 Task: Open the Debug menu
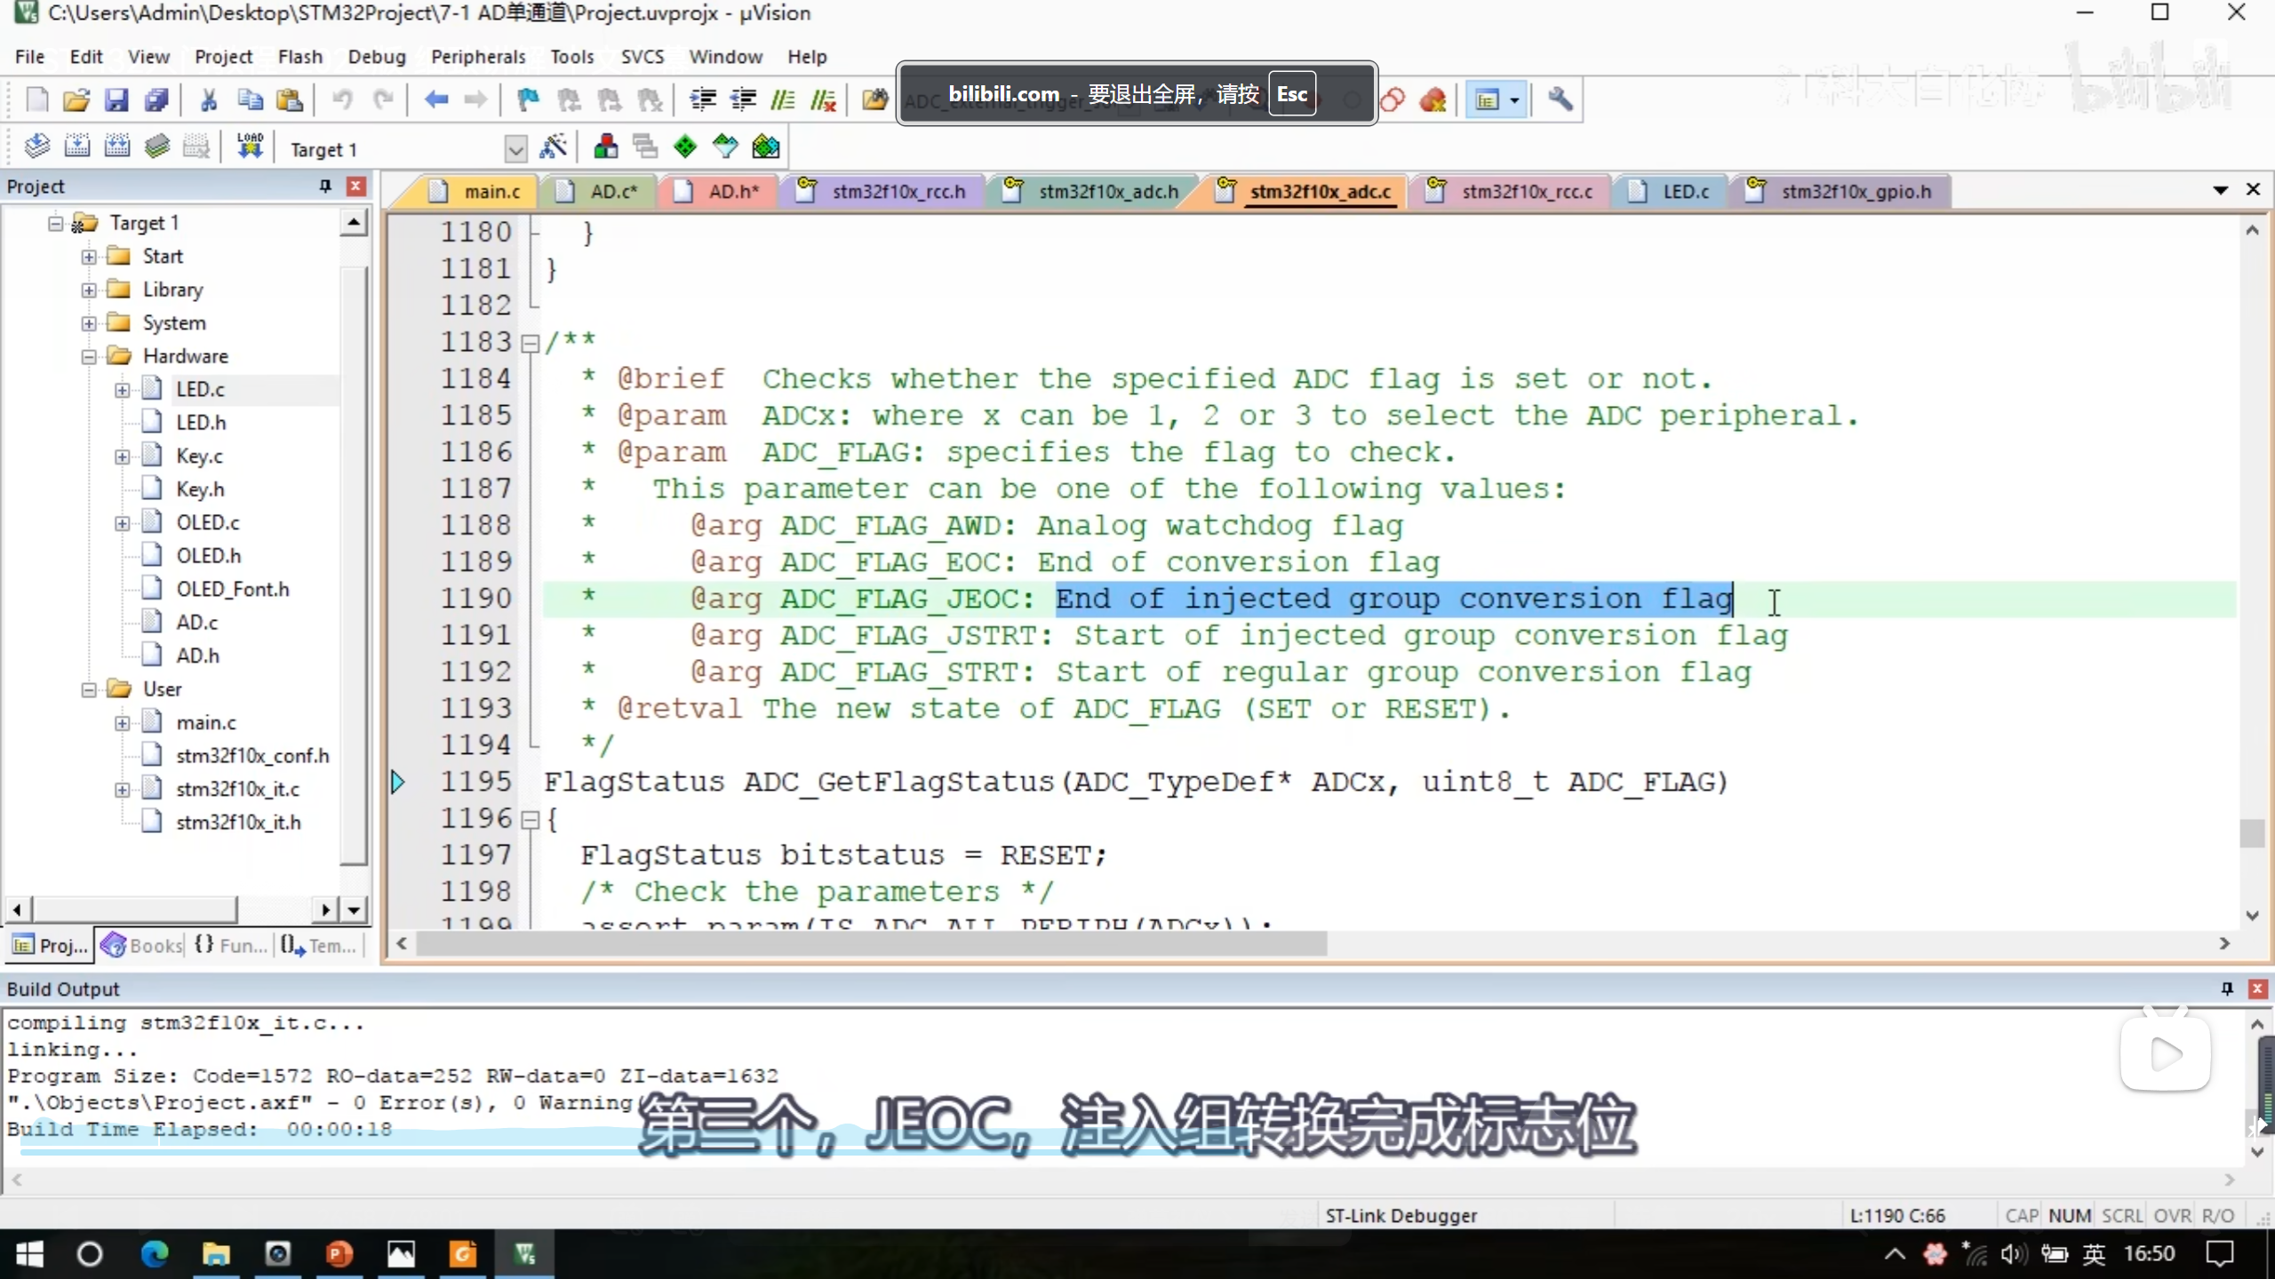(x=377, y=56)
